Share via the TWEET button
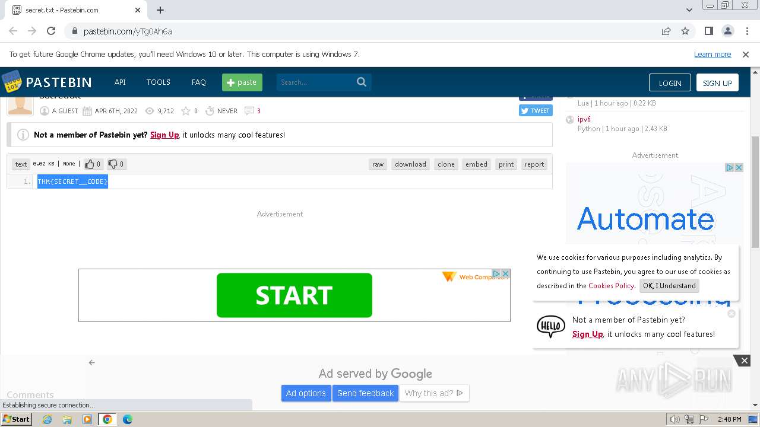The width and height of the screenshot is (760, 427). point(536,110)
